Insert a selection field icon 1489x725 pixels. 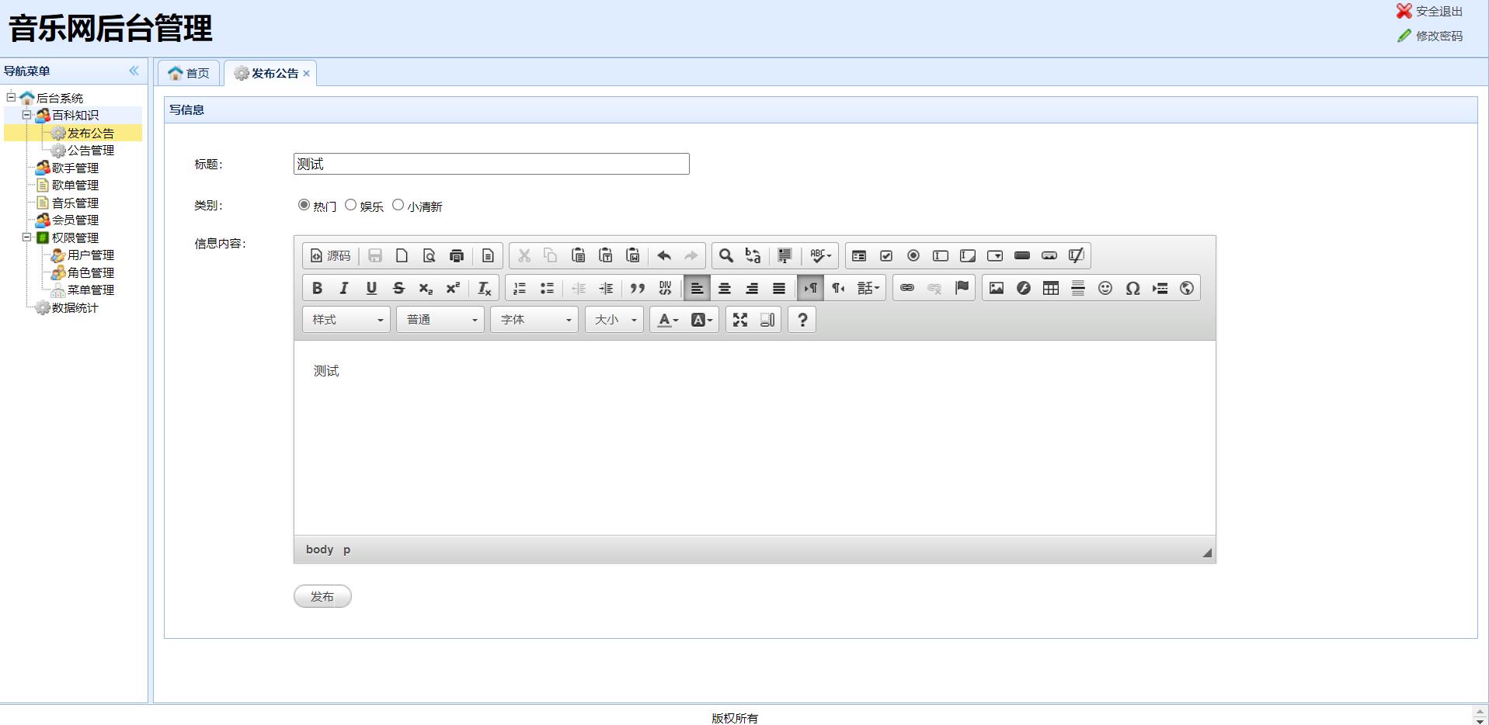click(994, 255)
